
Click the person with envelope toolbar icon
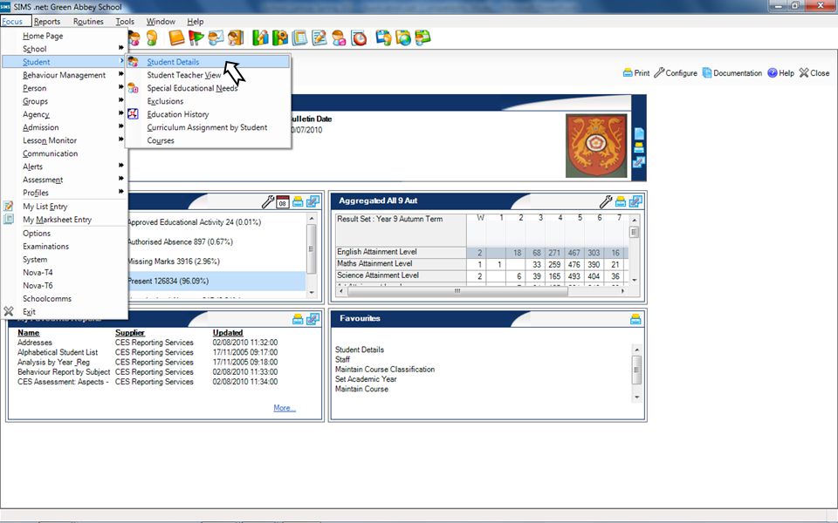click(216, 37)
